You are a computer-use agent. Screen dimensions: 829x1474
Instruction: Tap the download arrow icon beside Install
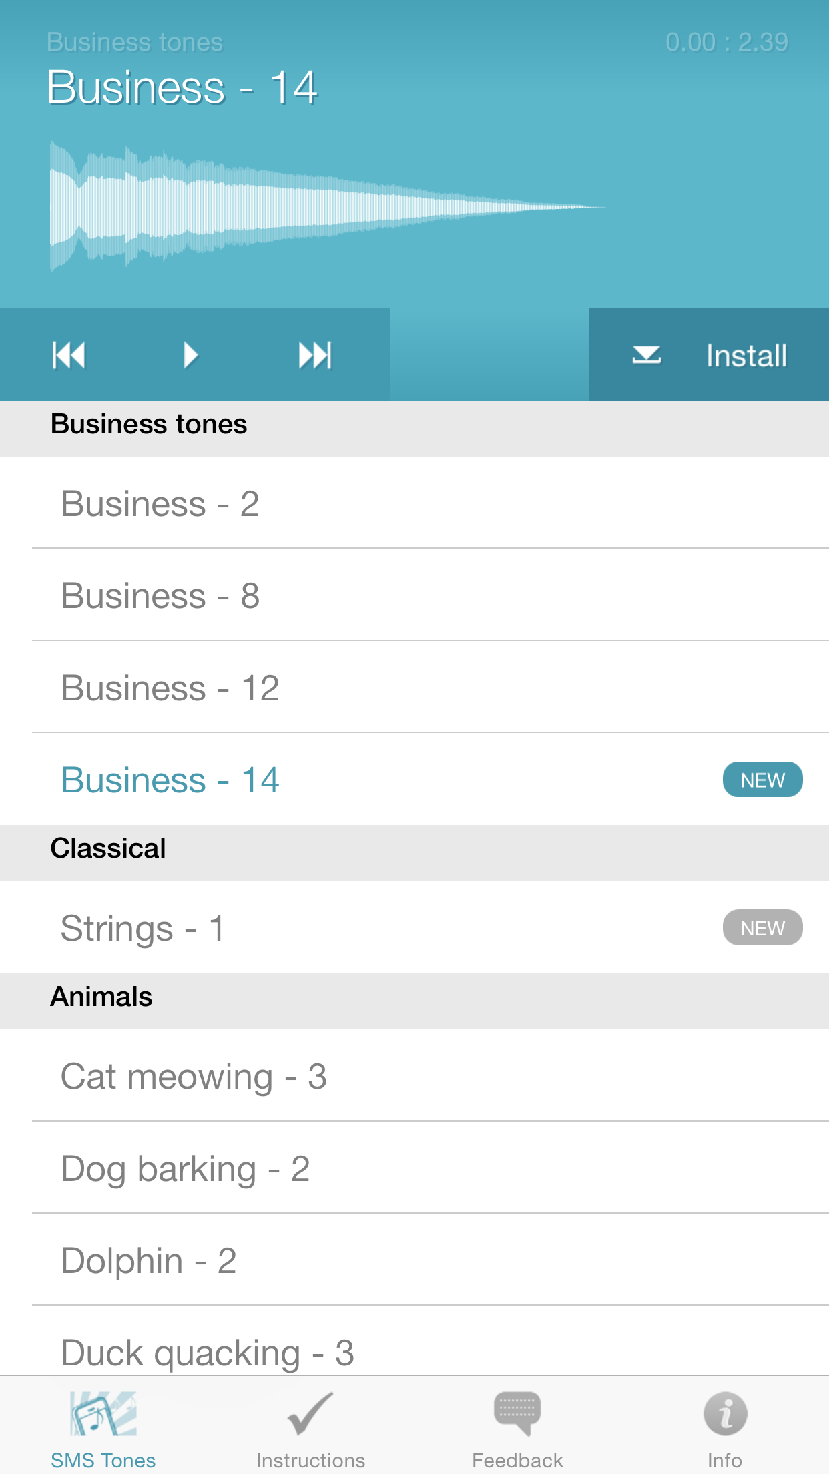point(646,355)
